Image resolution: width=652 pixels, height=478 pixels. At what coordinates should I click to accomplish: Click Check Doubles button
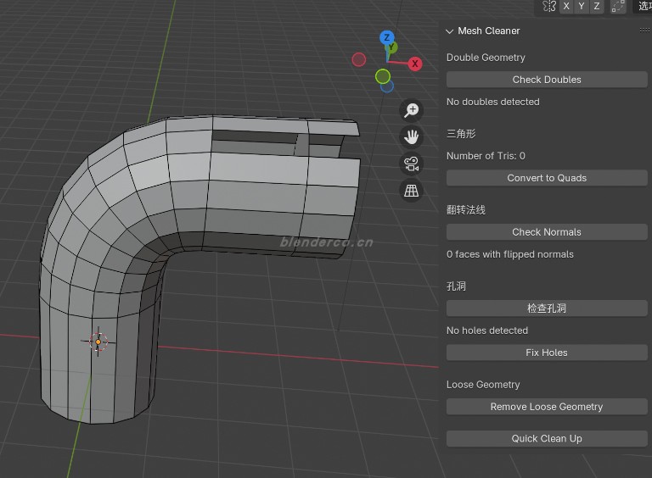[x=547, y=80]
